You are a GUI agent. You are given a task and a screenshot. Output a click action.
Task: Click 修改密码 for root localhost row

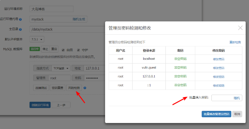click(218, 59)
